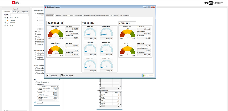Click the Bosoeni row in Marca table

point(110,102)
